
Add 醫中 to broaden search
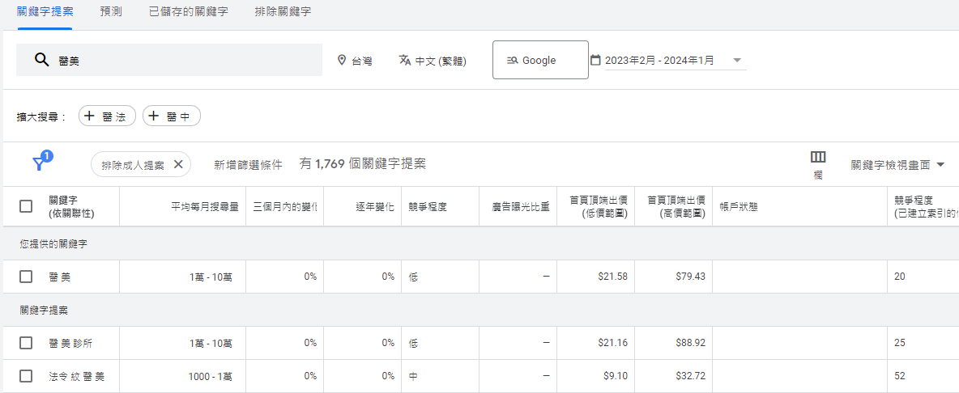171,116
